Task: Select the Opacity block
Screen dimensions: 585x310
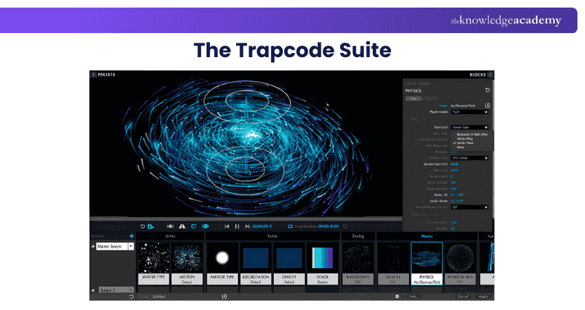Action: pos(289,264)
